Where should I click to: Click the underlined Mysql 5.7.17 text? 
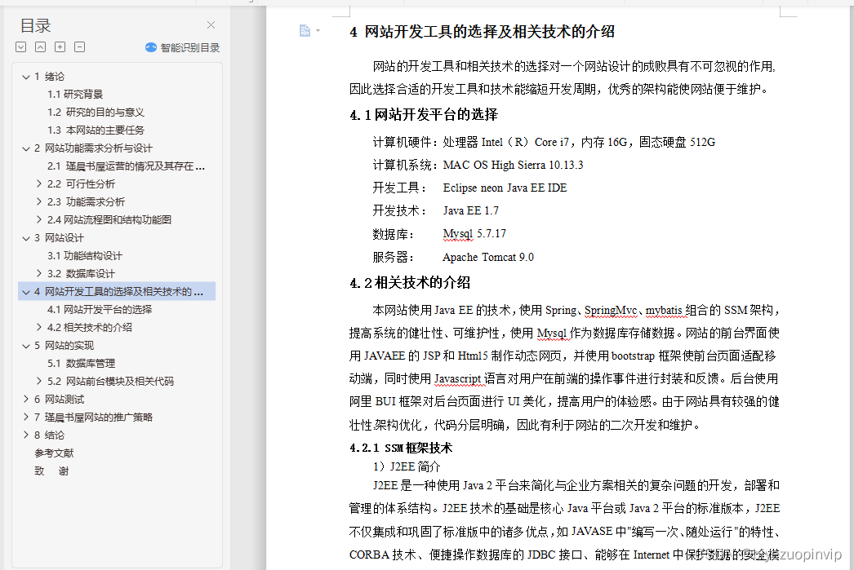[474, 234]
